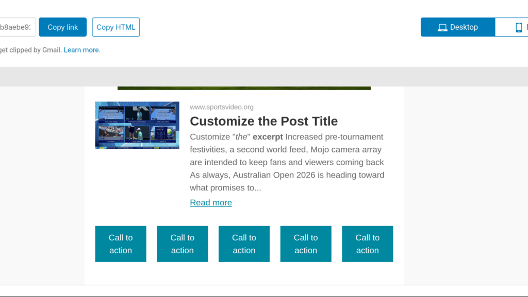Image resolution: width=528 pixels, height=297 pixels.
Task: Click the post excerpt paragraph
Action: click(x=287, y=162)
